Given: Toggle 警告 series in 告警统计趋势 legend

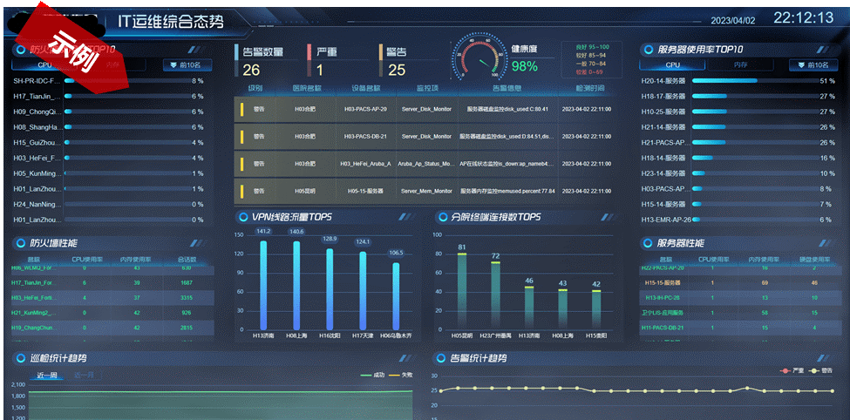Looking at the screenshot, I should (x=820, y=371).
